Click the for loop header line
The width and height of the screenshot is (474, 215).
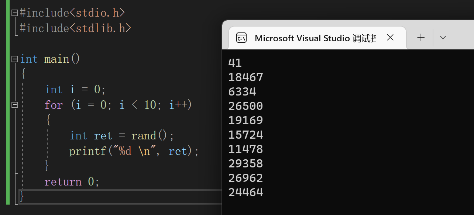118,105
